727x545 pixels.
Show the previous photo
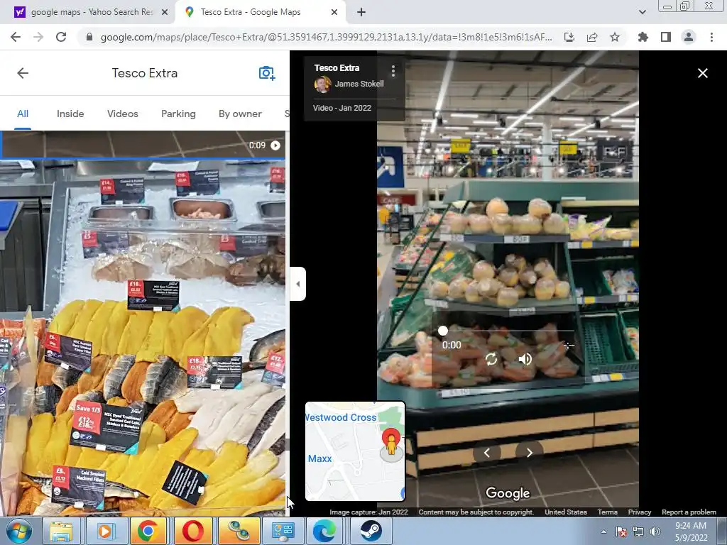487,453
